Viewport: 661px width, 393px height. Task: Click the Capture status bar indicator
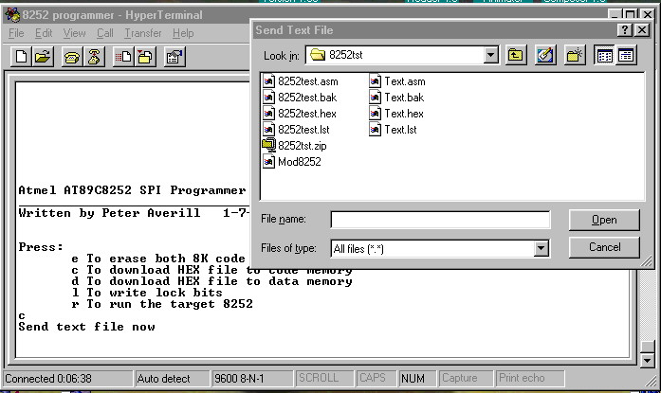tap(466, 378)
